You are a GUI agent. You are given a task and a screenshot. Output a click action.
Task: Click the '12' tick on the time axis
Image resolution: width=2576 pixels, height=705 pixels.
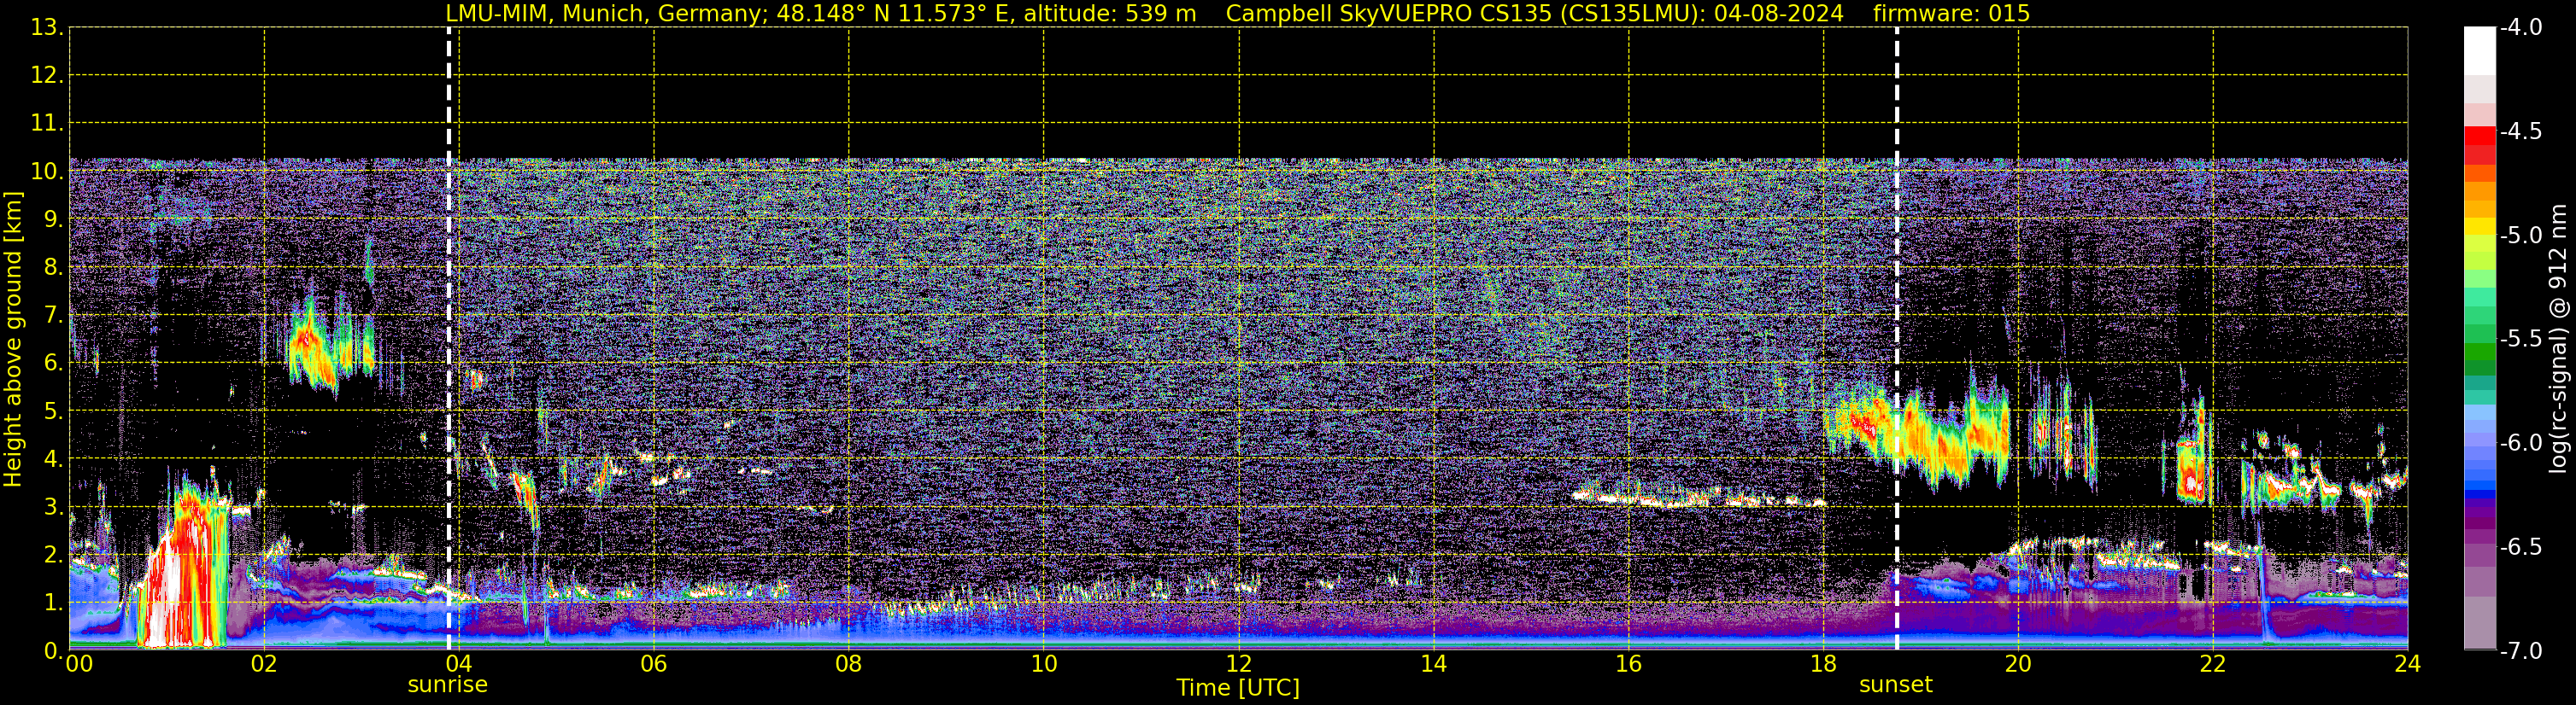point(1238,663)
